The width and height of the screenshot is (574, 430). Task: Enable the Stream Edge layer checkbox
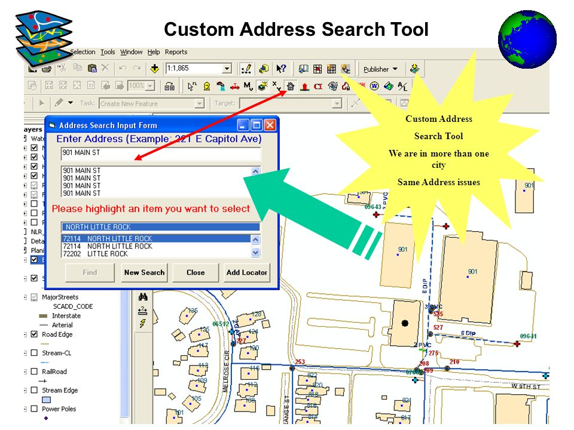coord(34,390)
